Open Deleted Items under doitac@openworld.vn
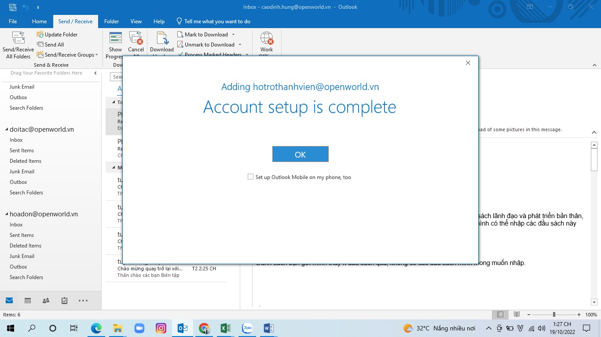Screen dimensions: 601x337 tap(26, 161)
